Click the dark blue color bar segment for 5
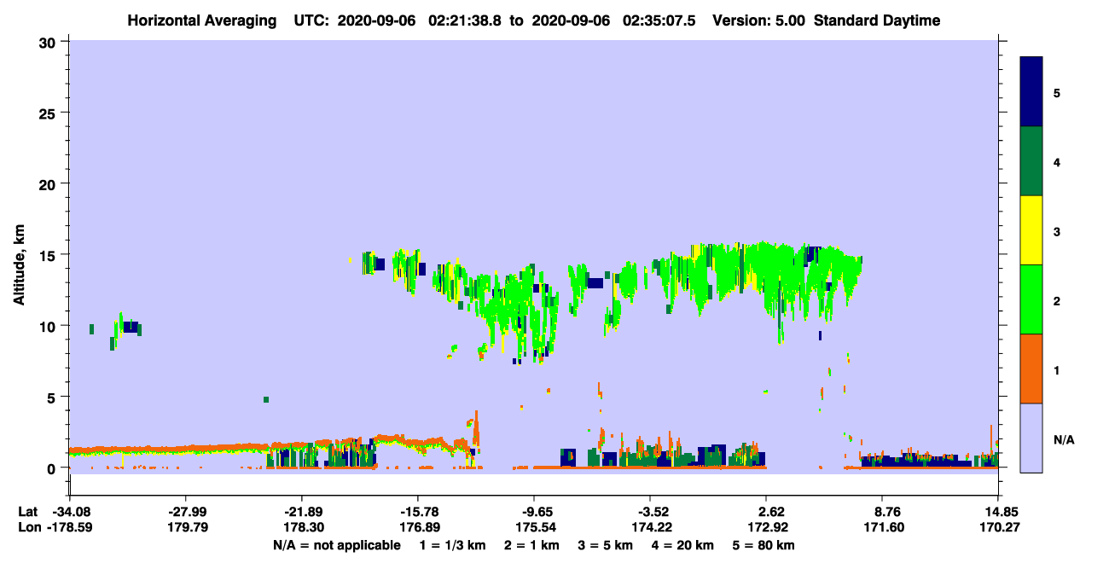Screen dimensions: 1109x569 click(x=1031, y=91)
